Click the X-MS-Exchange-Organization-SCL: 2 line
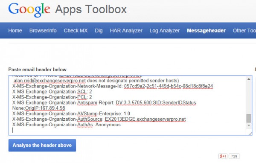The width and height of the screenshot is (256, 163). (52, 92)
